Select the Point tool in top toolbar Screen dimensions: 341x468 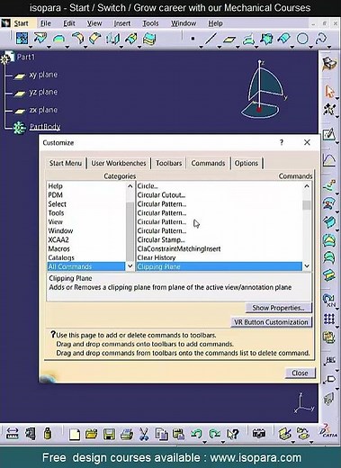pyautogui.click(x=193, y=39)
